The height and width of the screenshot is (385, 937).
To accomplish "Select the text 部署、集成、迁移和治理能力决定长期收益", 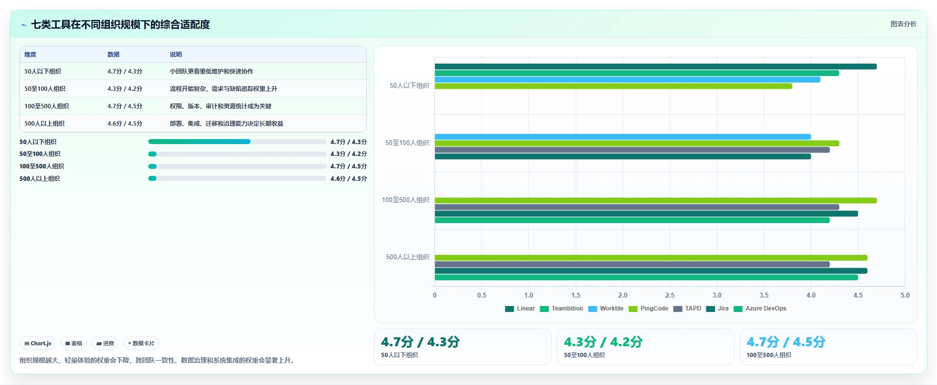I will point(226,124).
